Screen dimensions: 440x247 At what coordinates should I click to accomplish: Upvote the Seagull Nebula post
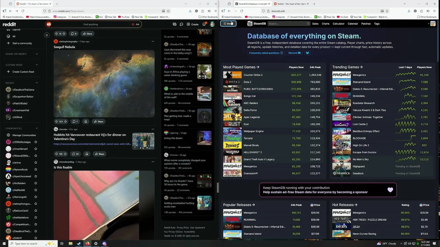pyautogui.click(x=57, y=121)
